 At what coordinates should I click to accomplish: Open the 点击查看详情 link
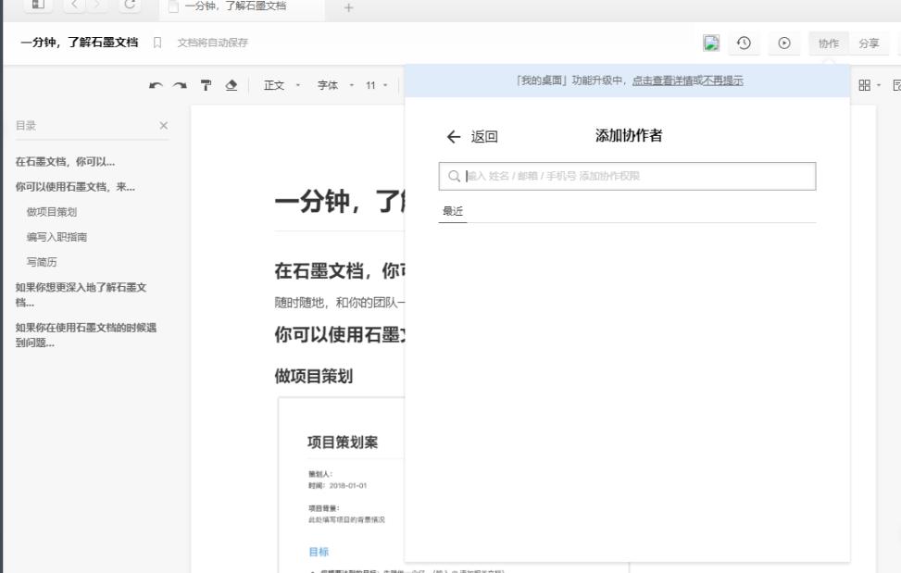pos(662,81)
